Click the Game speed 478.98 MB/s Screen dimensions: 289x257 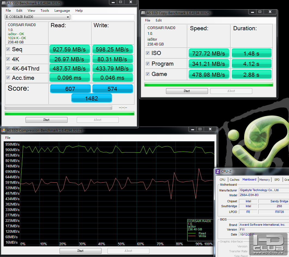point(209,75)
